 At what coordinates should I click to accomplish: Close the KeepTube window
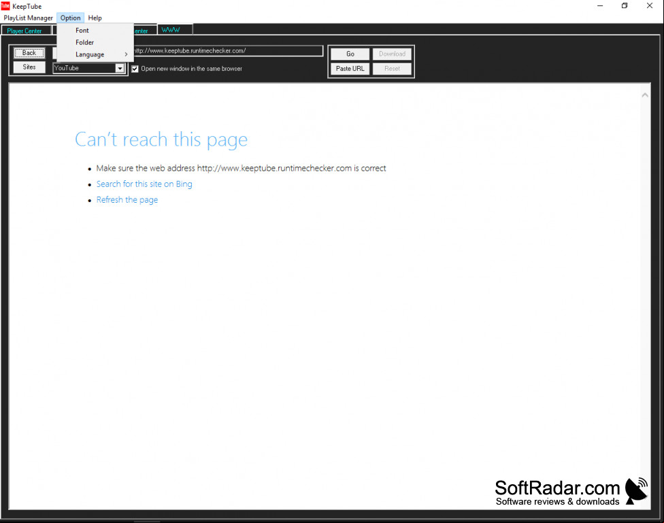click(x=650, y=6)
